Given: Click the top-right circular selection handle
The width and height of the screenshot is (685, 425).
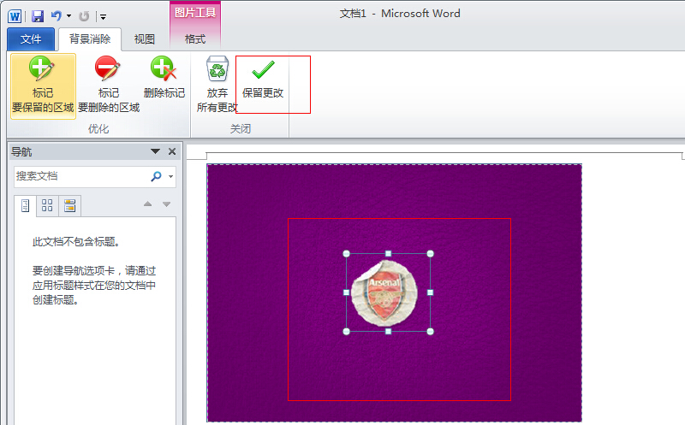Looking at the screenshot, I should pos(431,253).
